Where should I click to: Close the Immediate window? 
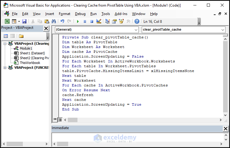(225, 129)
